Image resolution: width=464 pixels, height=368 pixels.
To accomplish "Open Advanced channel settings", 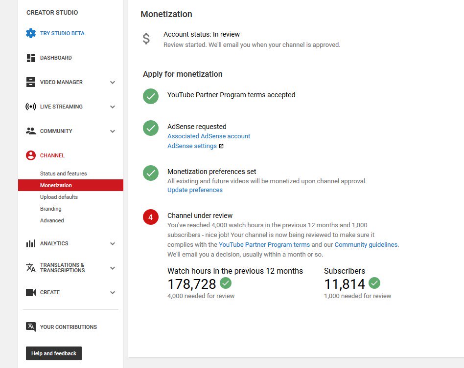I will point(52,220).
